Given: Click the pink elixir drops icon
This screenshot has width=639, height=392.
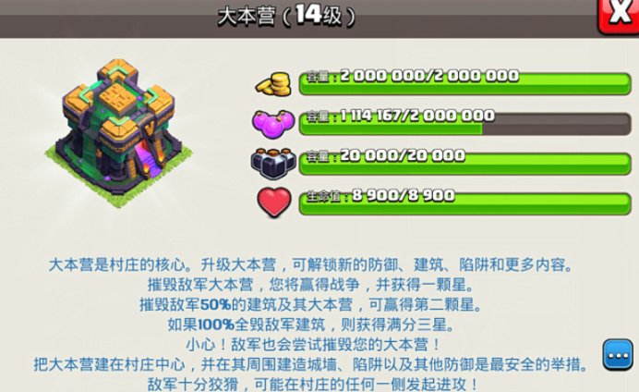Looking at the screenshot, I should [x=273, y=124].
